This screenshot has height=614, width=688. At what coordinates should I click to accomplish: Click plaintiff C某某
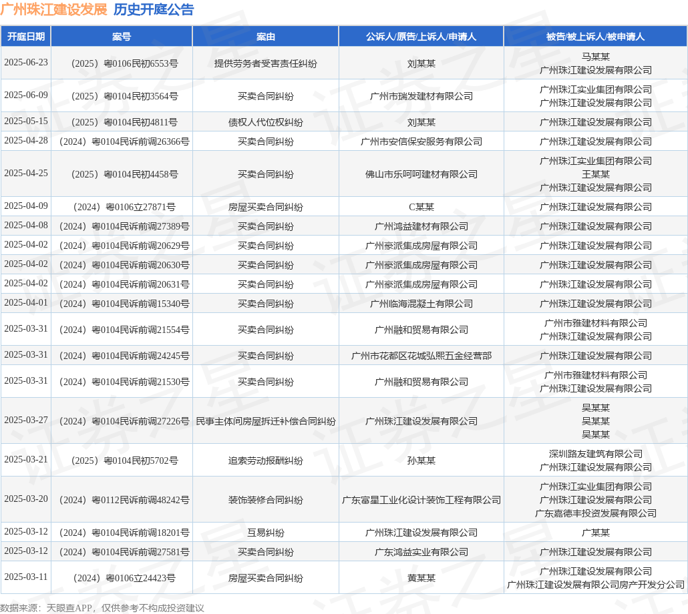tap(421, 207)
